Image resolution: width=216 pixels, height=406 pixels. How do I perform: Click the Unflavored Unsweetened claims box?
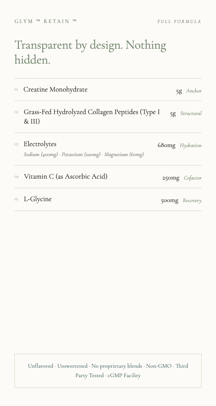point(108,371)
